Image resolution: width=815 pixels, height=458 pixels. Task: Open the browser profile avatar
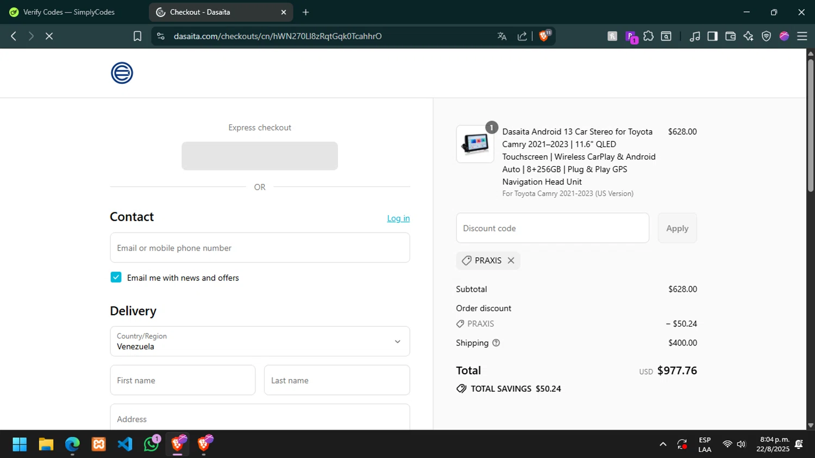(x=784, y=36)
